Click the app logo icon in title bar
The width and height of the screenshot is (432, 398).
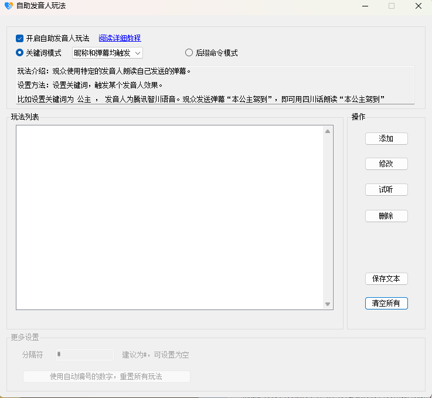point(9,6)
